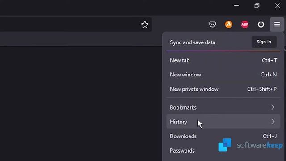Close the hamburger application menu
This screenshot has width=286, height=161.
[277, 25]
